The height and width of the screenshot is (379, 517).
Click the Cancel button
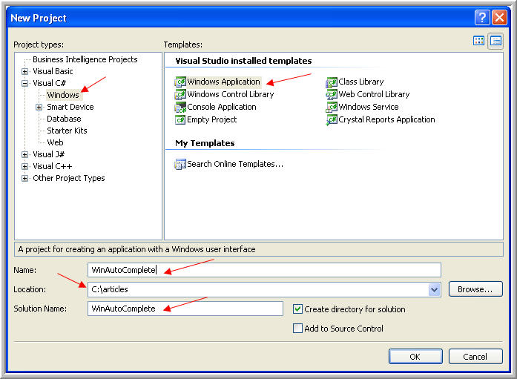click(x=475, y=357)
